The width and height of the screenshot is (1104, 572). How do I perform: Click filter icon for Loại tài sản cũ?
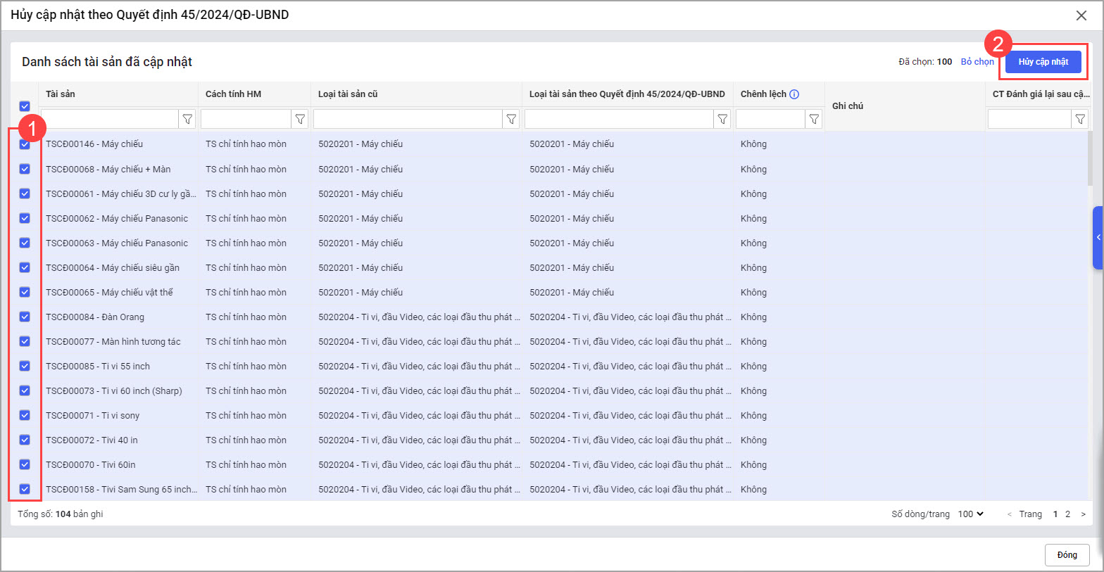pyautogui.click(x=511, y=120)
